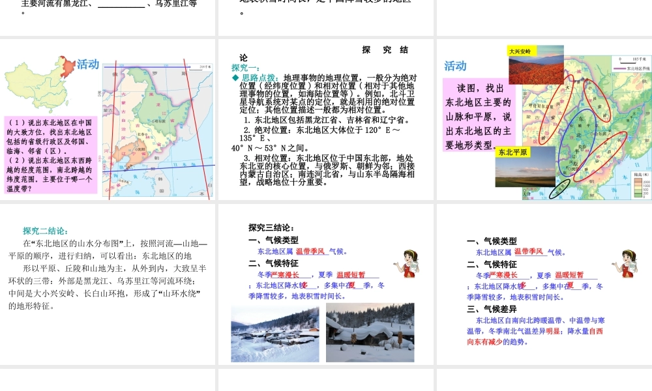Open the red autumn forest photo of 大兴安岭
This screenshot has height=391, width=652.
536,65
